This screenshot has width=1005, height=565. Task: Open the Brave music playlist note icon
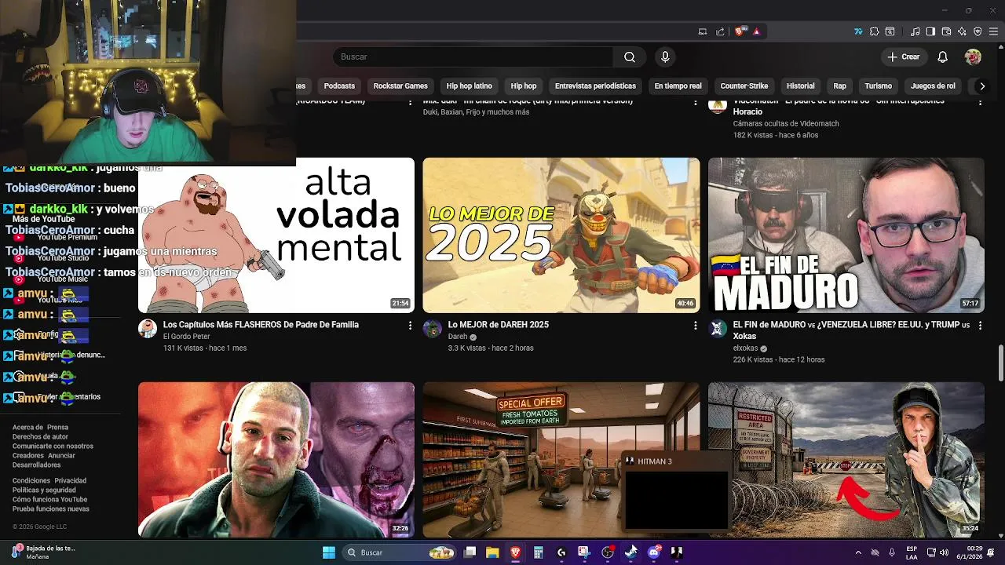coord(915,31)
